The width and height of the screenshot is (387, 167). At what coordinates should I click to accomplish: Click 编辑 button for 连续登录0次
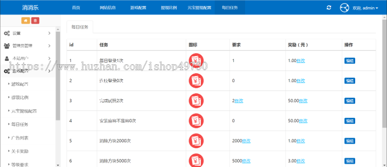tap(350, 81)
